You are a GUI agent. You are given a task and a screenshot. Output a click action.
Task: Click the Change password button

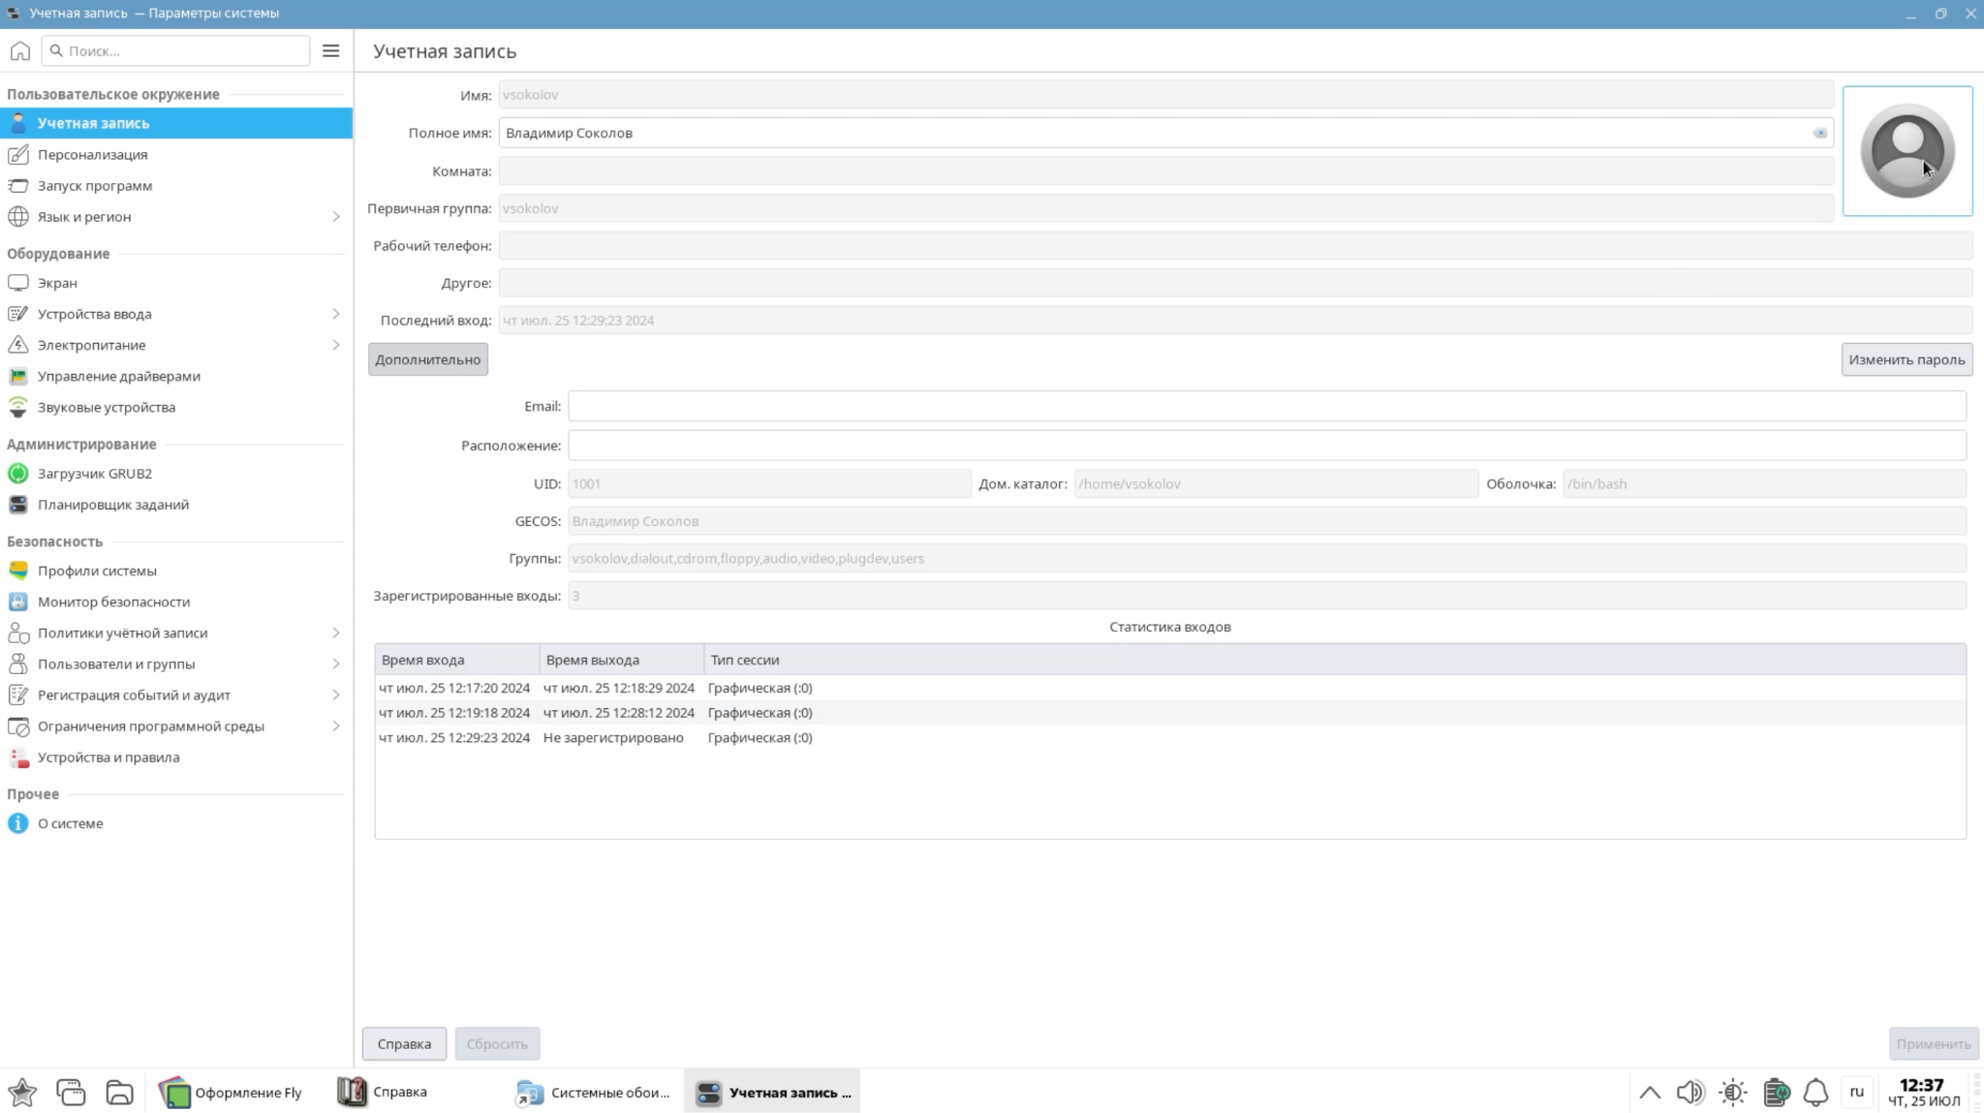point(1906,359)
